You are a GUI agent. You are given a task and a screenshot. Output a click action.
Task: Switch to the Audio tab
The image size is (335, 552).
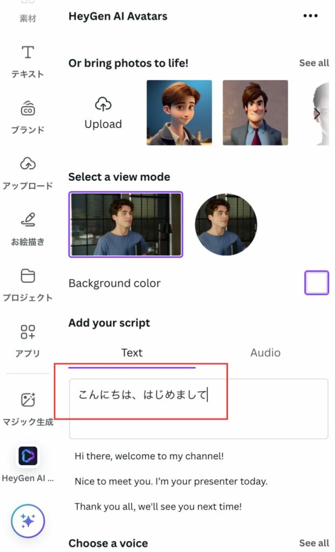coord(265,353)
